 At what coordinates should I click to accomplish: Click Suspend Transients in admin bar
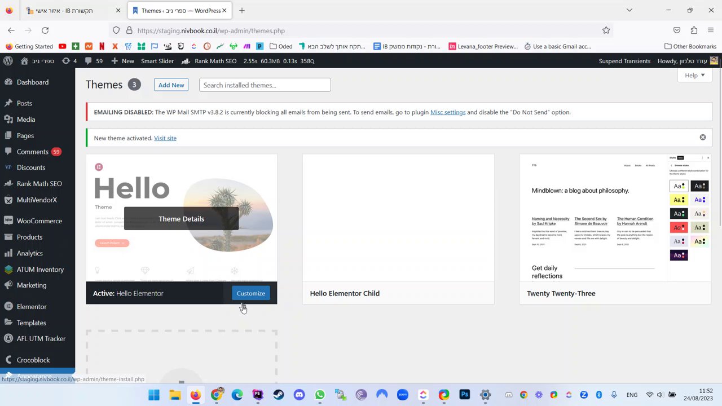point(624,61)
